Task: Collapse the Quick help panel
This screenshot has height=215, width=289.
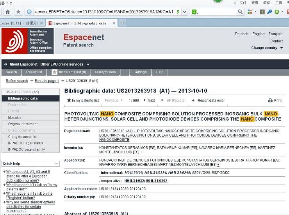Action: pyautogui.click(x=57, y=164)
